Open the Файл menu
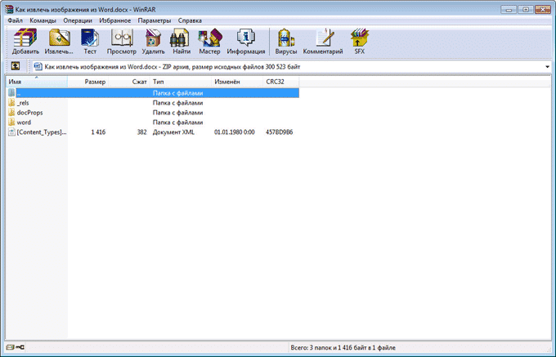This screenshot has width=556, height=357. point(15,20)
